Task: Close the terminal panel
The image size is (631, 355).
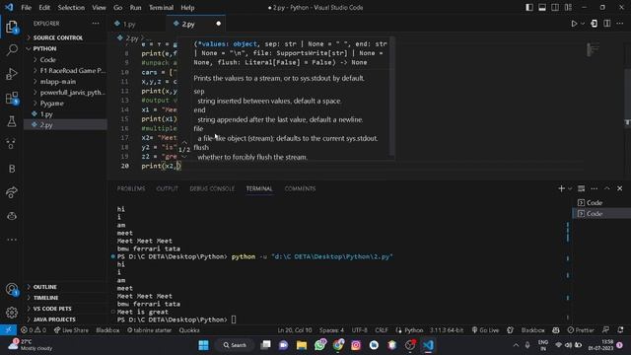Action: tap(620, 188)
